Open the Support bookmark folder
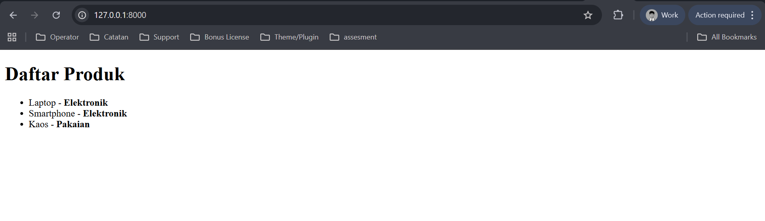The image size is (765, 221). pos(159,37)
